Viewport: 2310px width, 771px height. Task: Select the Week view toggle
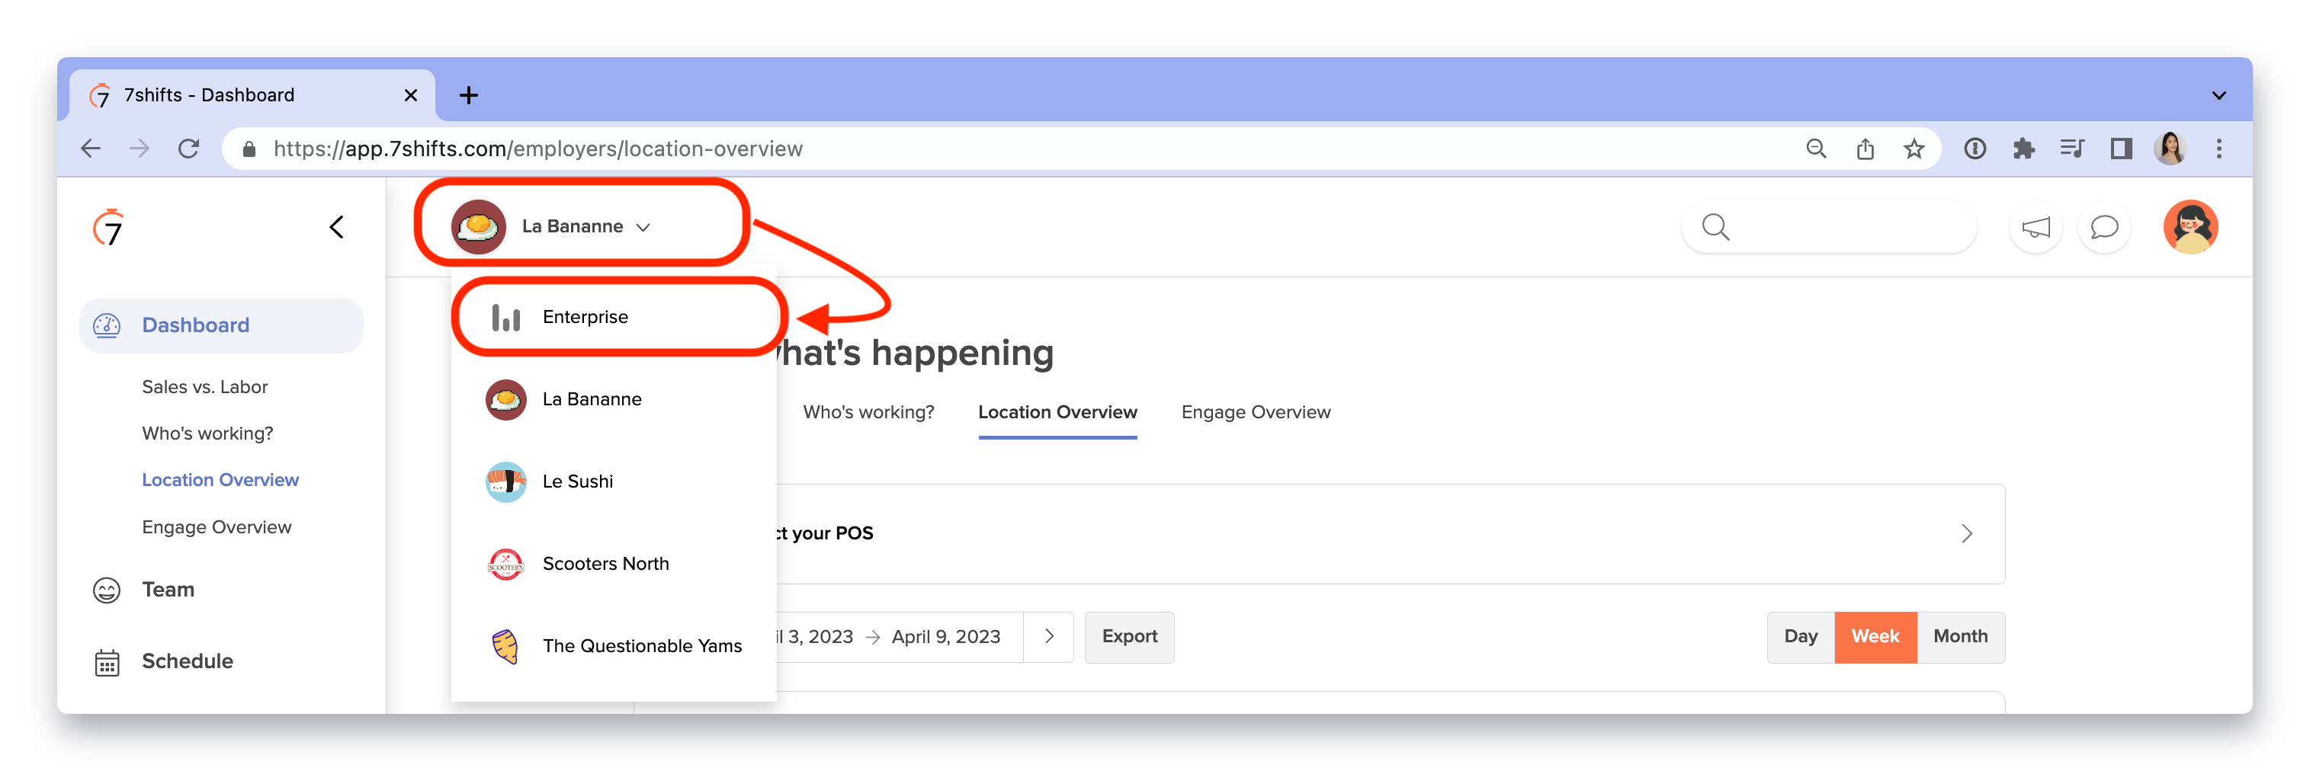[1875, 636]
